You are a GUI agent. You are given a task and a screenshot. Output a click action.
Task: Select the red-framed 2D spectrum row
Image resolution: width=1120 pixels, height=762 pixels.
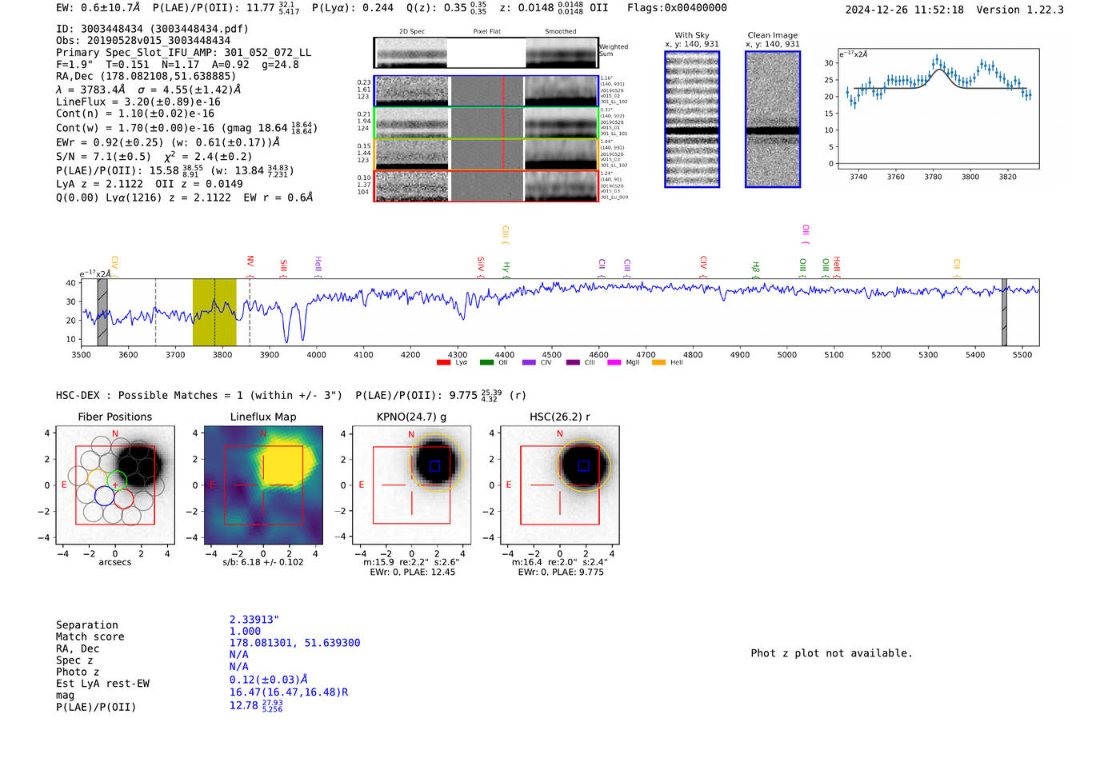pyautogui.click(x=486, y=186)
